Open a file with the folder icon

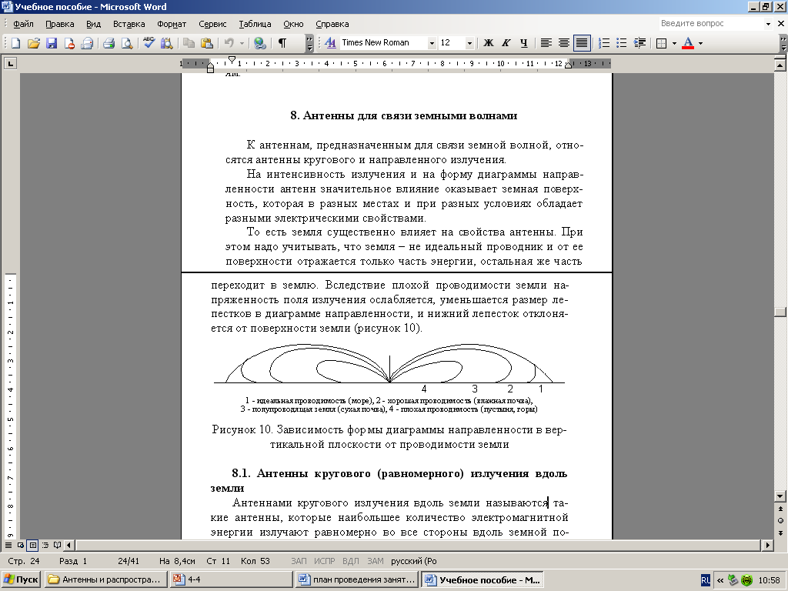coord(34,43)
